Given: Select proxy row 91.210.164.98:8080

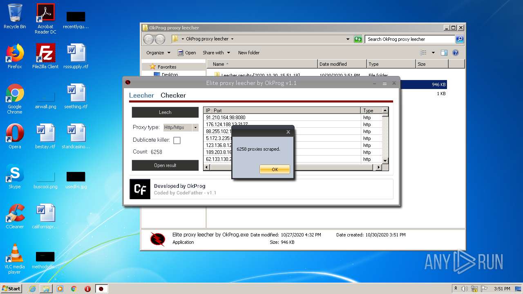Looking at the screenshot, I should 282,118.
